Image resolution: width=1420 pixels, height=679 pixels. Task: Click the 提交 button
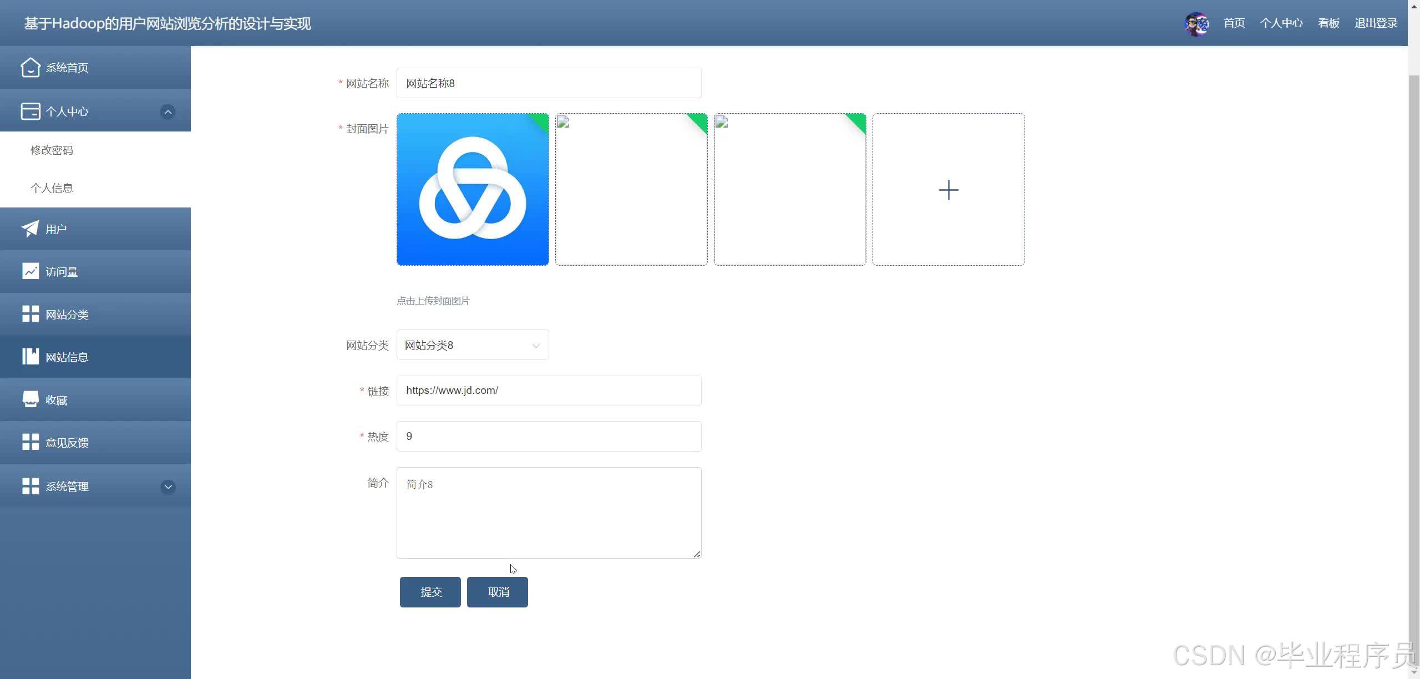point(430,592)
